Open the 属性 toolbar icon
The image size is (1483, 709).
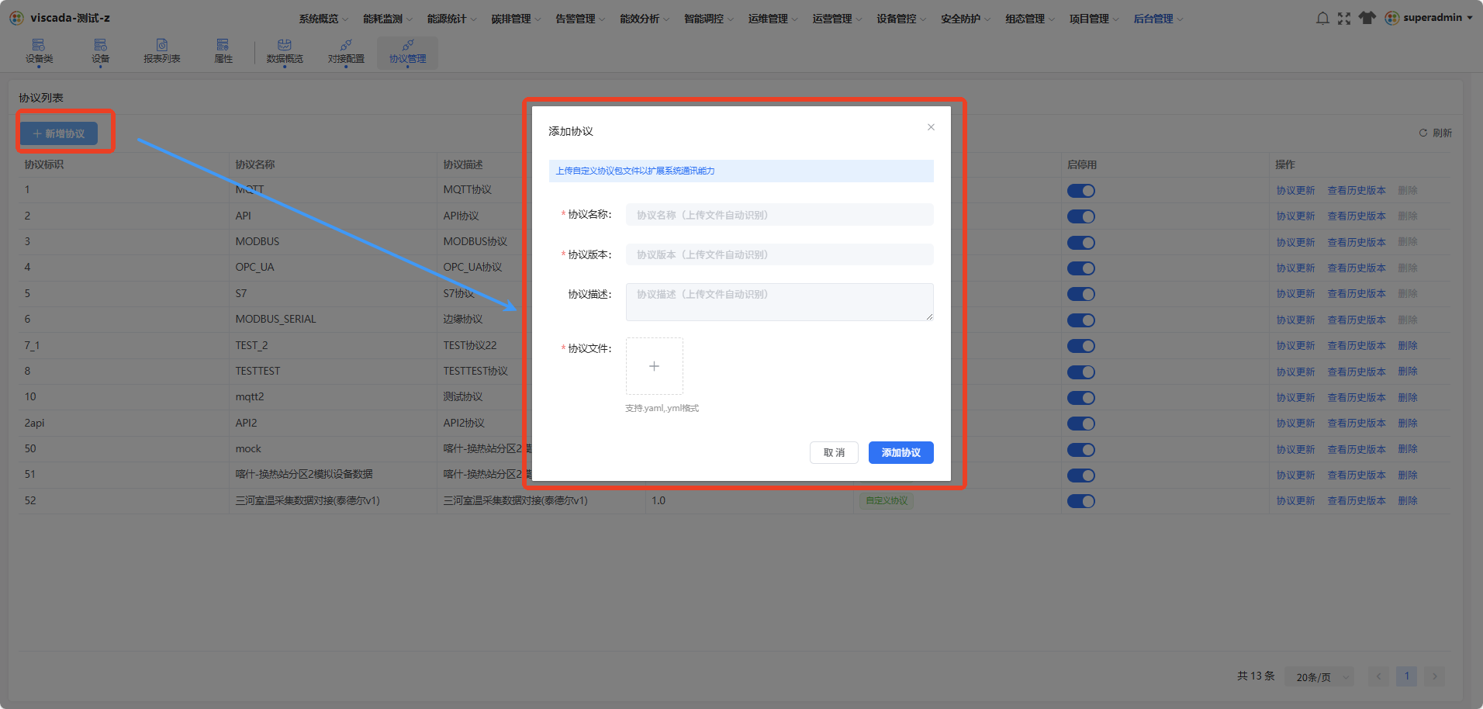pos(223,51)
